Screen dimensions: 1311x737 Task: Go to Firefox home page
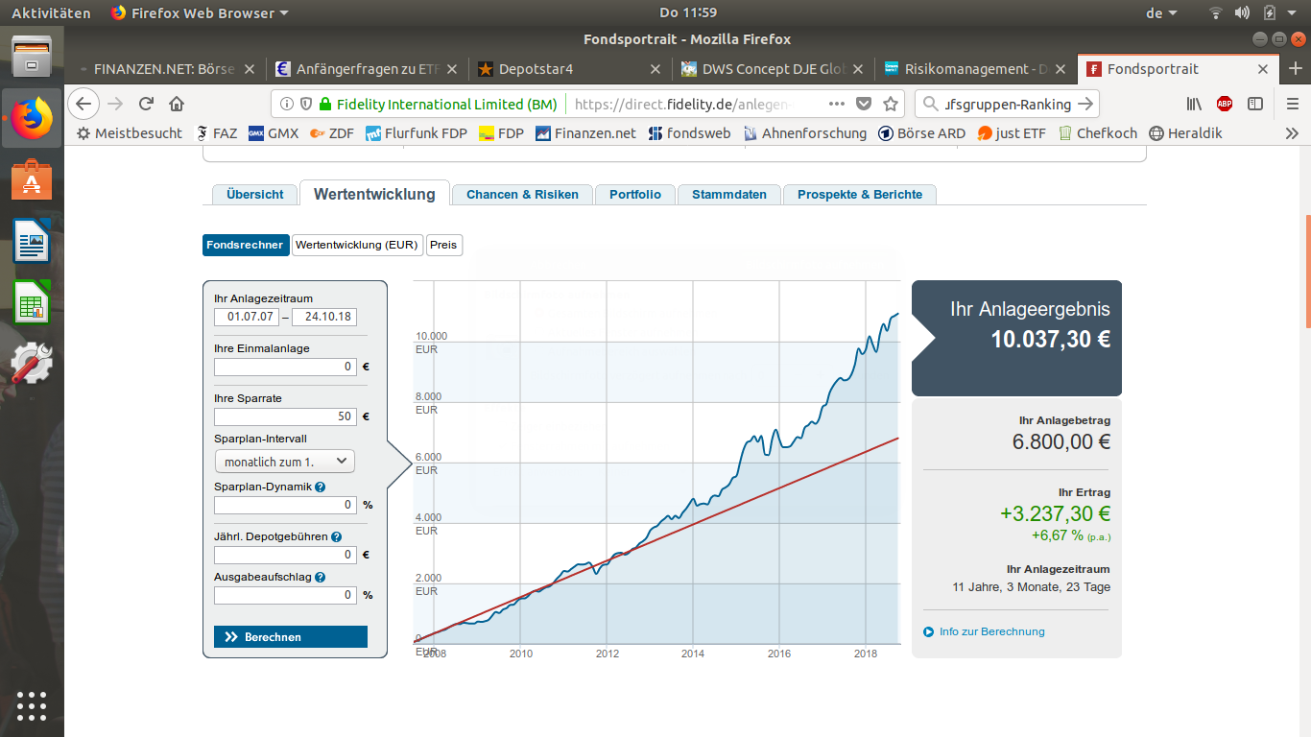coord(177,104)
